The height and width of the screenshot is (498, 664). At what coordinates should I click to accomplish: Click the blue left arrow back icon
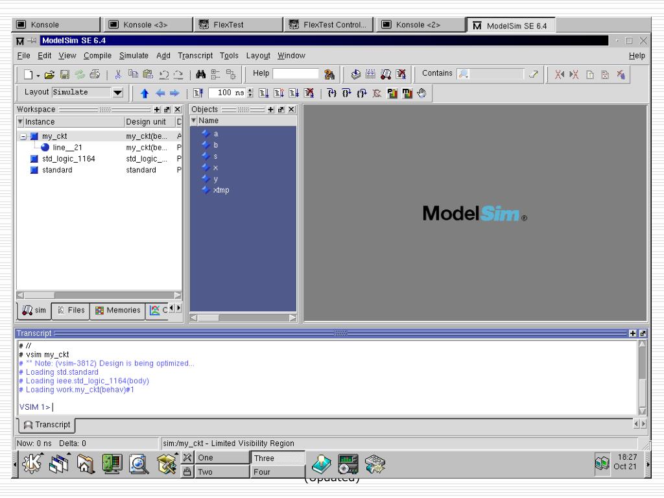click(x=160, y=93)
